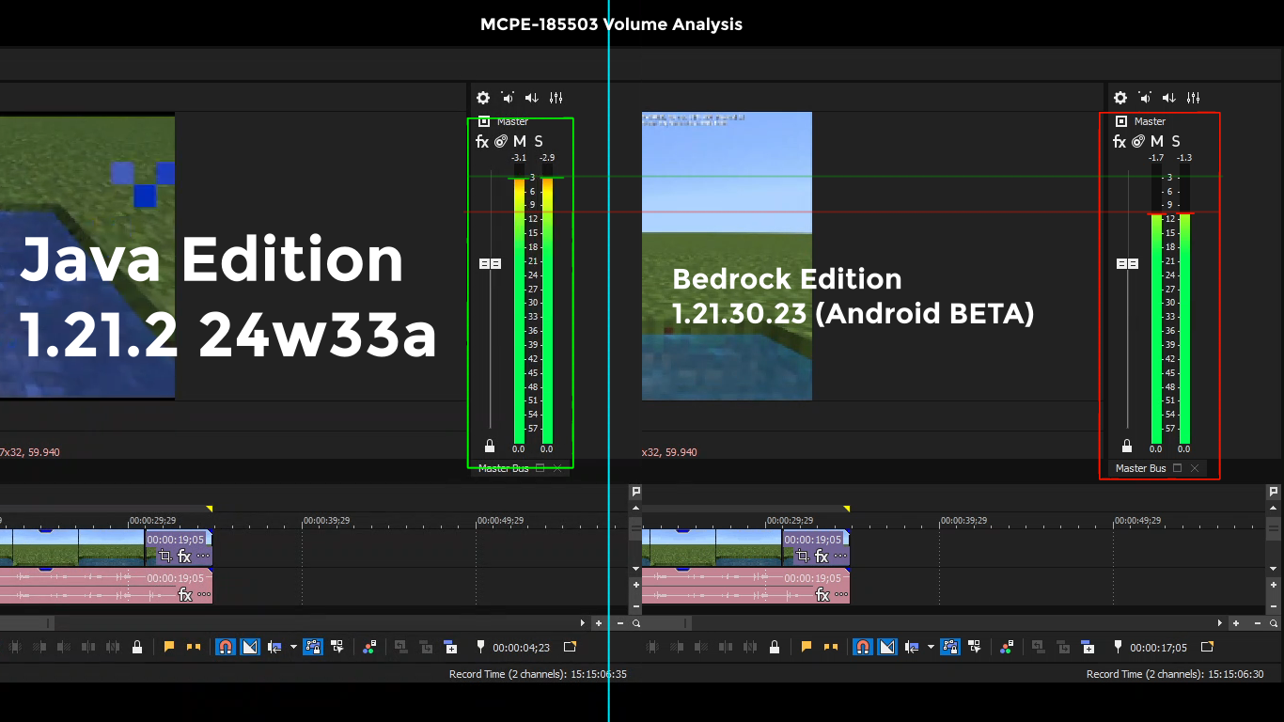Viewport: 1284px width, 722px height.
Task: Click Downmix Output icon in Java master panel
Action: 532,98
